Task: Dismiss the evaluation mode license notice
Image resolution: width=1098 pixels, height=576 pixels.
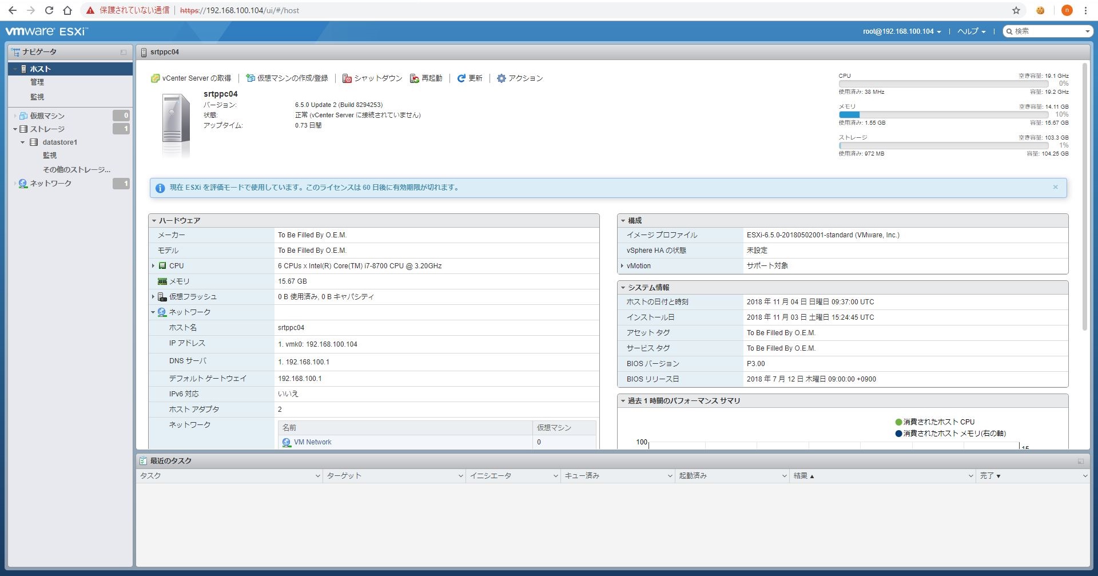Action: 1056,187
